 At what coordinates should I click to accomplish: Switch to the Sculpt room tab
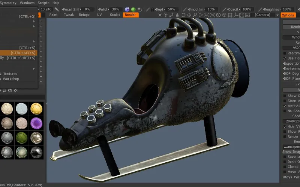point(115,15)
